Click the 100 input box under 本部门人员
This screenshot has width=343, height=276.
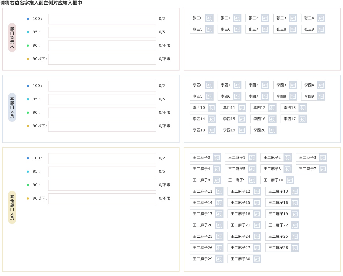click(x=102, y=86)
